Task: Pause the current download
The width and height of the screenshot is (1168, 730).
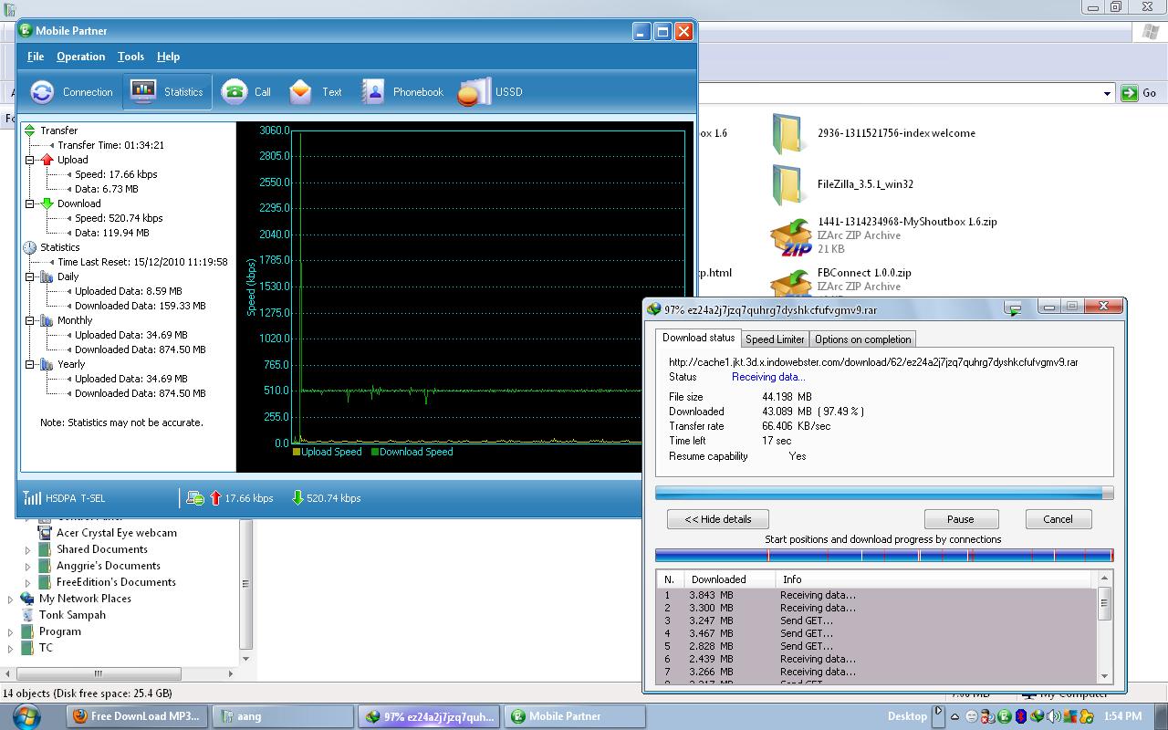Action: point(960,519)
